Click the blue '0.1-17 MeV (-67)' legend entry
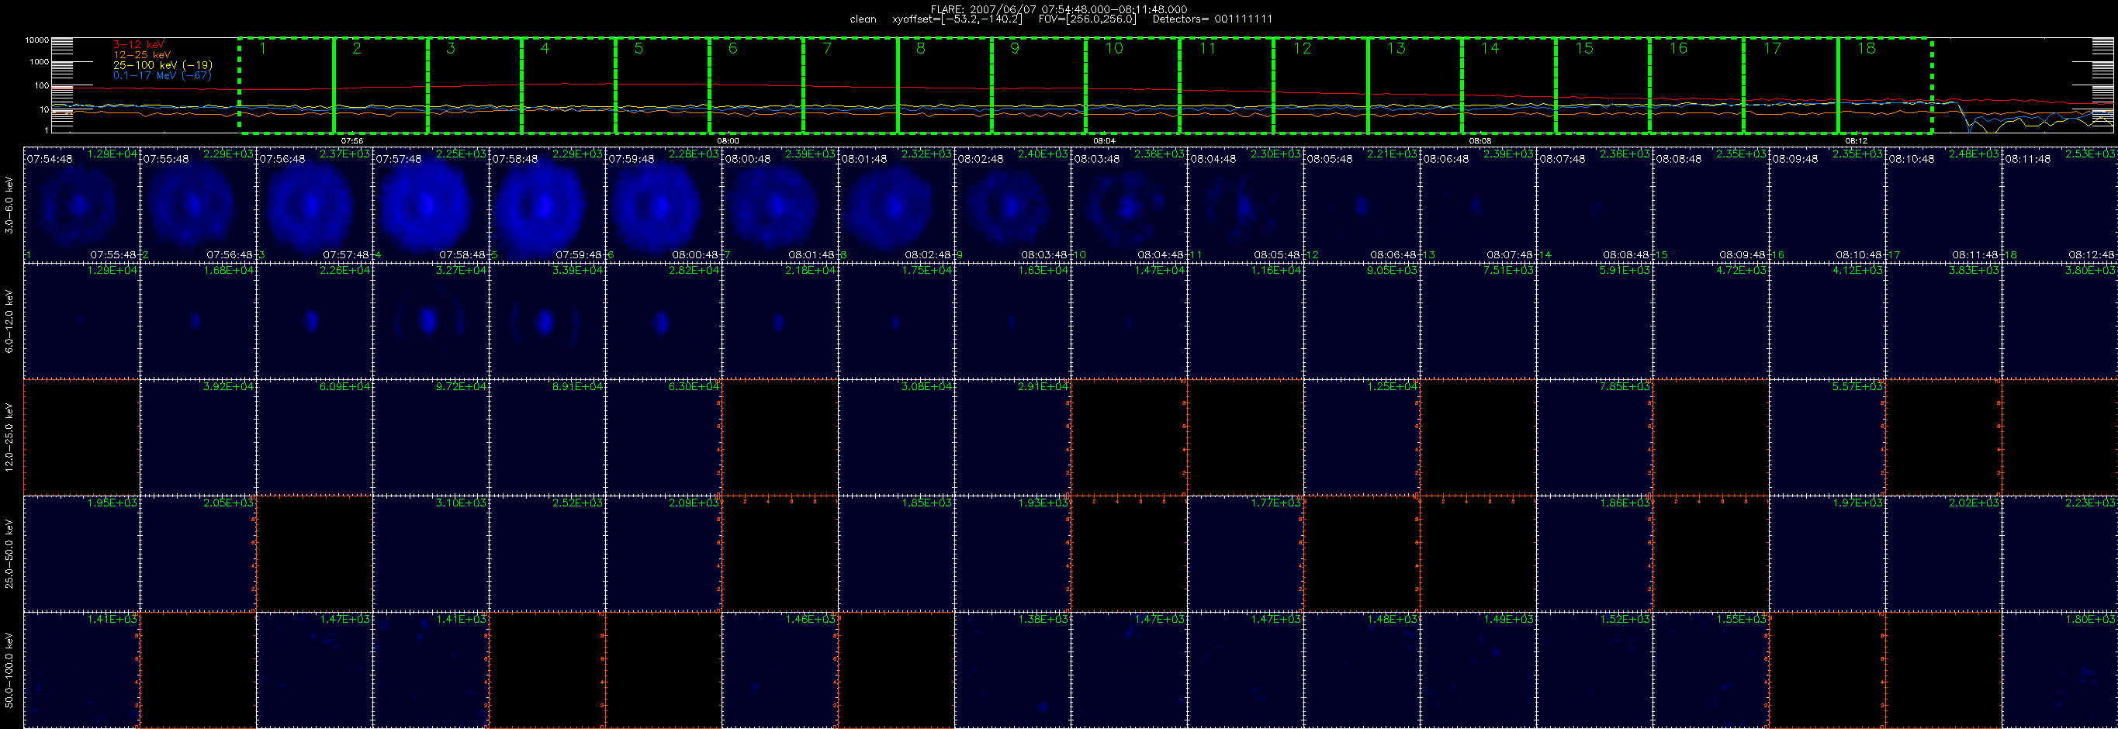 (162, 75)
